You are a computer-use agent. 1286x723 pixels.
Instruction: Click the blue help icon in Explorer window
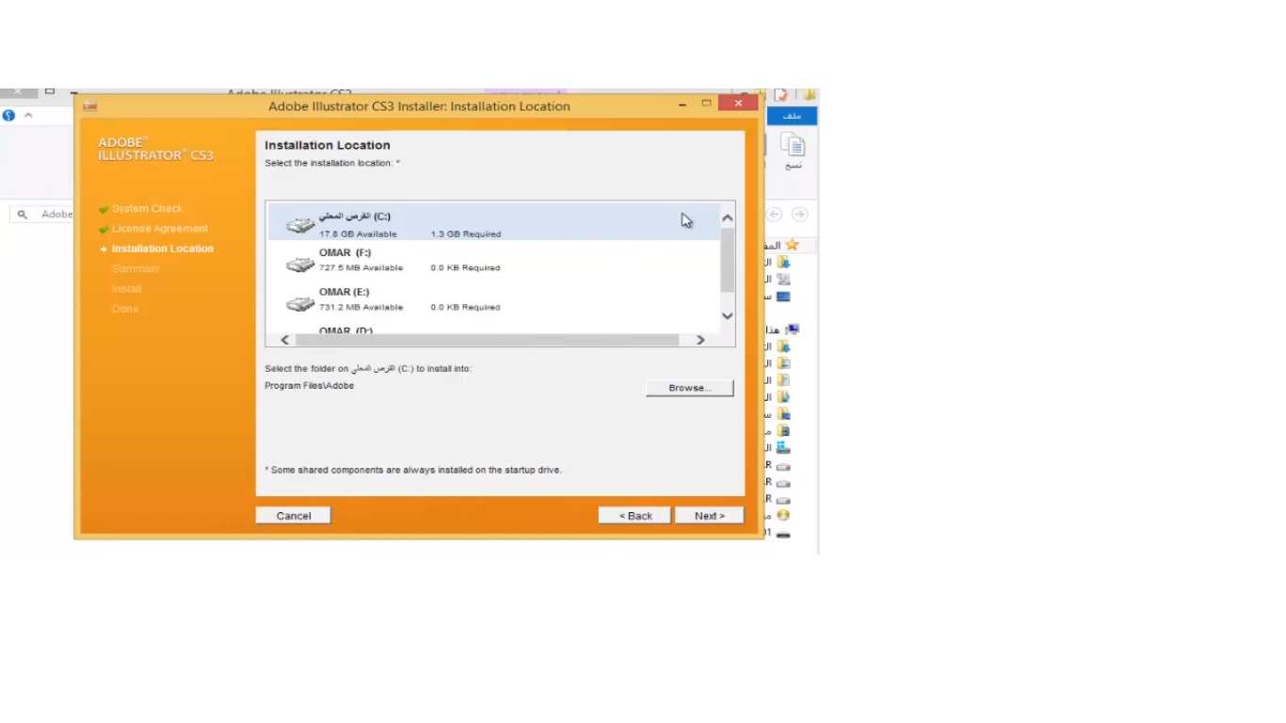pyautogui.click(x=8, y=116)
